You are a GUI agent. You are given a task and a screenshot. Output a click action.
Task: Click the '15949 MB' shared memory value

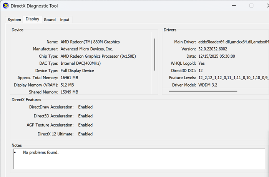[69, 92]
